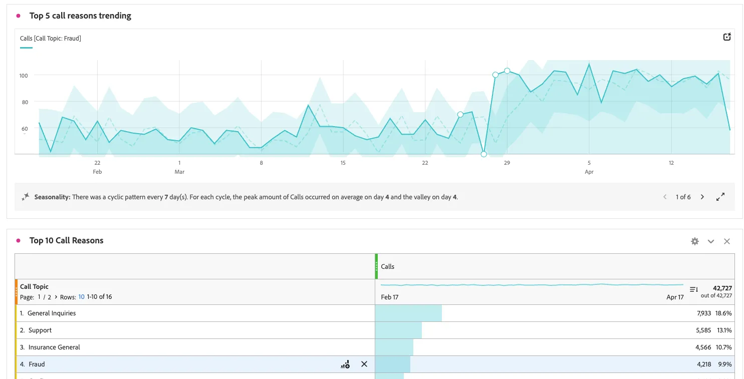The width and height of the screenshot is (744, 379).
Task: Click the Seasonality sparkle icon
Action: tap(26, 197)
